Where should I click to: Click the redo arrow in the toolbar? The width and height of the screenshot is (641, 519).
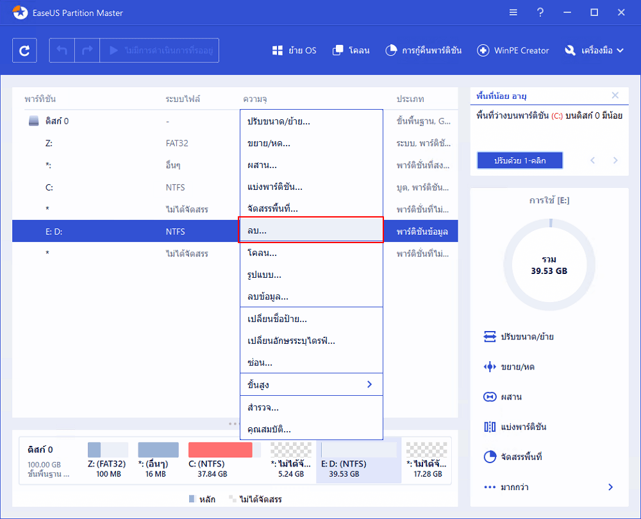[87, 50]
